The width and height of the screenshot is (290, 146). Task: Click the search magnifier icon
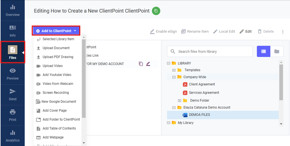click(173, 51)
